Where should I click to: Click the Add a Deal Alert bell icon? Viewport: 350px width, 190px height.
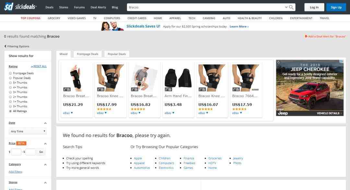click(306, 36)
